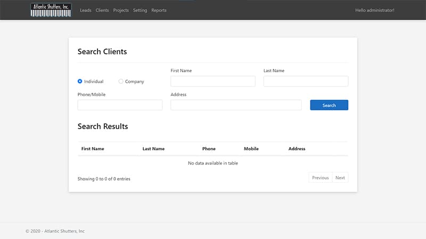Click the Hello administrator link
Image resolution: width=426 pixels, height=239 pixels.
[374, 10]
